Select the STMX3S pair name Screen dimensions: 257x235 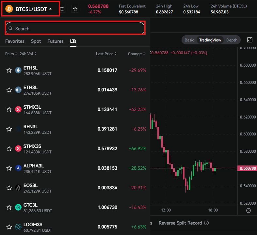[x=32, y=146]
